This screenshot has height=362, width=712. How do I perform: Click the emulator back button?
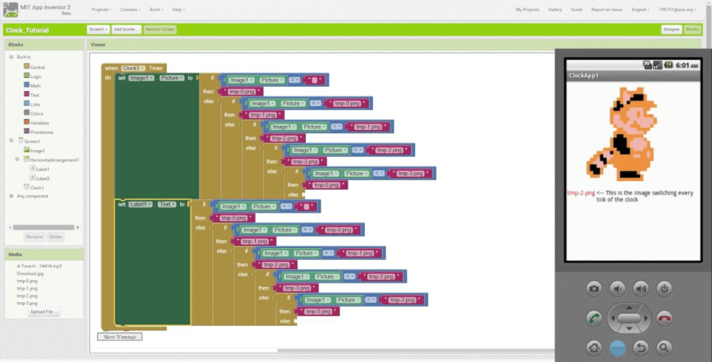point(640,348)
